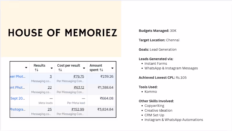Open the 'Sept 20...' campaign link

coord(18,98)
